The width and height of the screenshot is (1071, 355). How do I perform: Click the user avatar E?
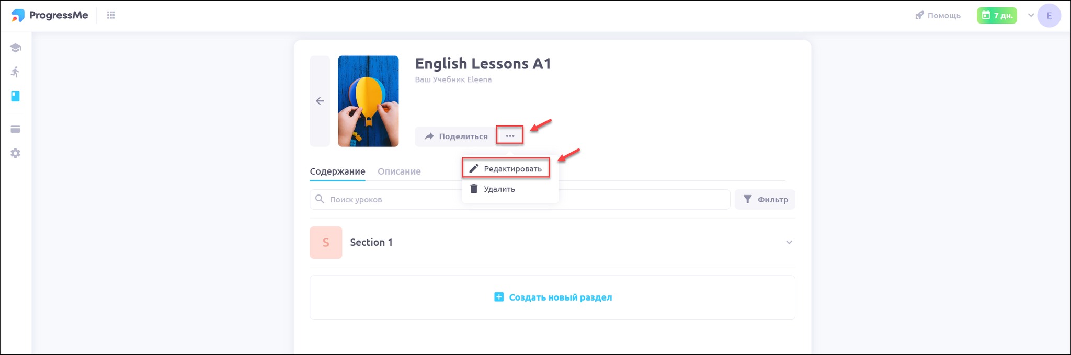tap(1049, 16)
